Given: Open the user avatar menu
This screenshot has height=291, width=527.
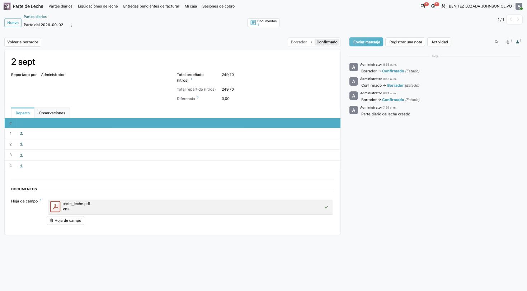Looking at the screenshot, I should [519, 6].
